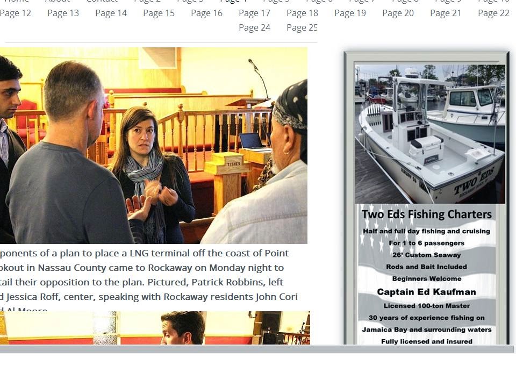Go to Page 14
This screenshot has width=516, height=387.
(x=111, y=13)
